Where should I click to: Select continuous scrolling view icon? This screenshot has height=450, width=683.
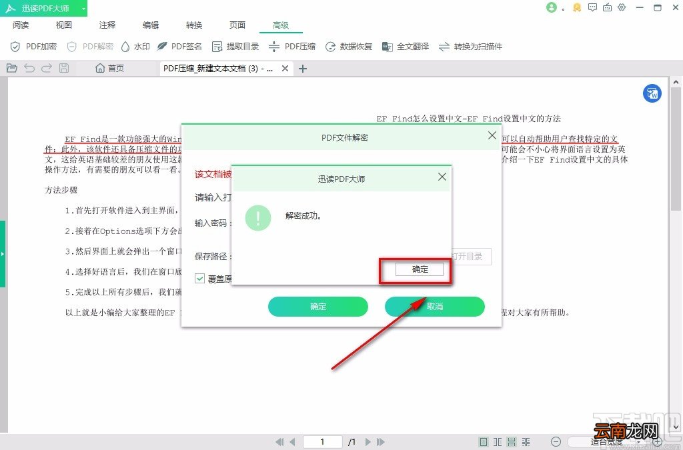[x=512, y=442]
